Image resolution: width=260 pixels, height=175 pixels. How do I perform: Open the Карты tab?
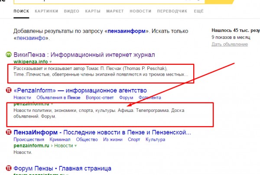click(93, 11)
